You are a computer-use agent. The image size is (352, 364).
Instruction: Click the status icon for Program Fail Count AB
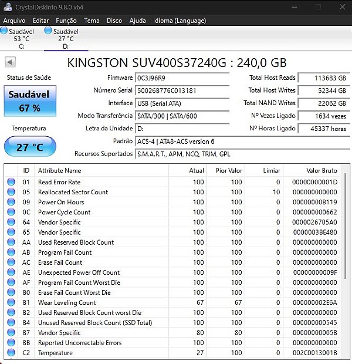point(11,252)
